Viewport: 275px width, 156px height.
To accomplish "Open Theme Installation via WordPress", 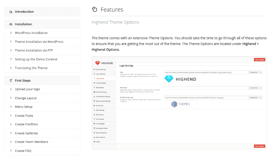I will pyautogui.click(x=39, y=42).
